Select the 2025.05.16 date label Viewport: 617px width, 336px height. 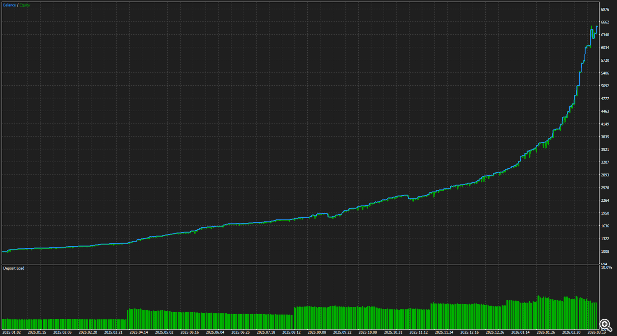pos(190,332)
